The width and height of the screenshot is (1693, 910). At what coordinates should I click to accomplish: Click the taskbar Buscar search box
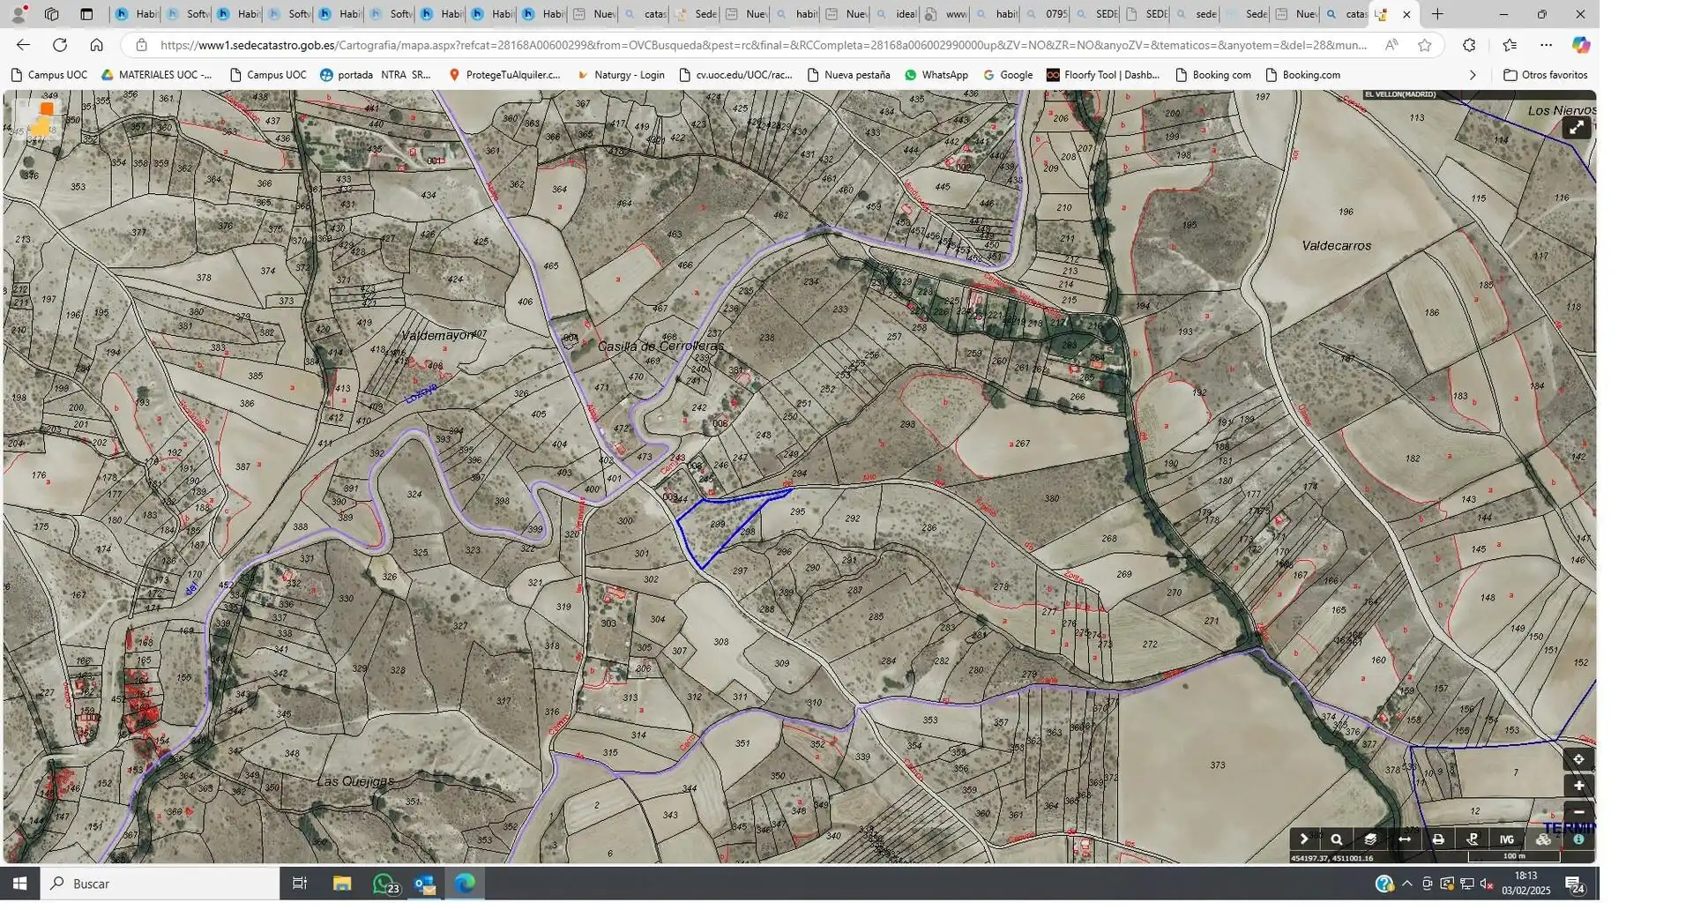[x=160, y=884]
